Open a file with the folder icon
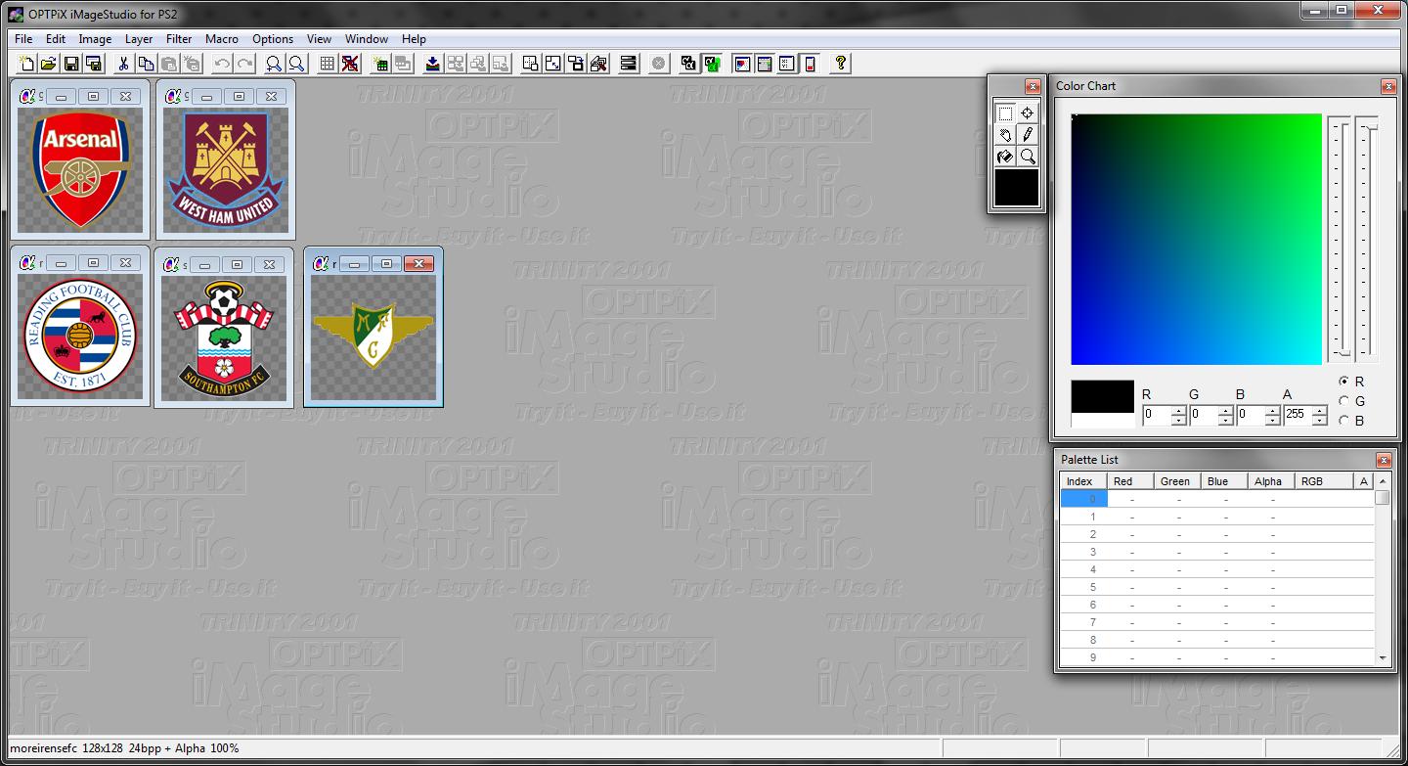The height and width of the screenshot is (766, 1408). (48, 64)
